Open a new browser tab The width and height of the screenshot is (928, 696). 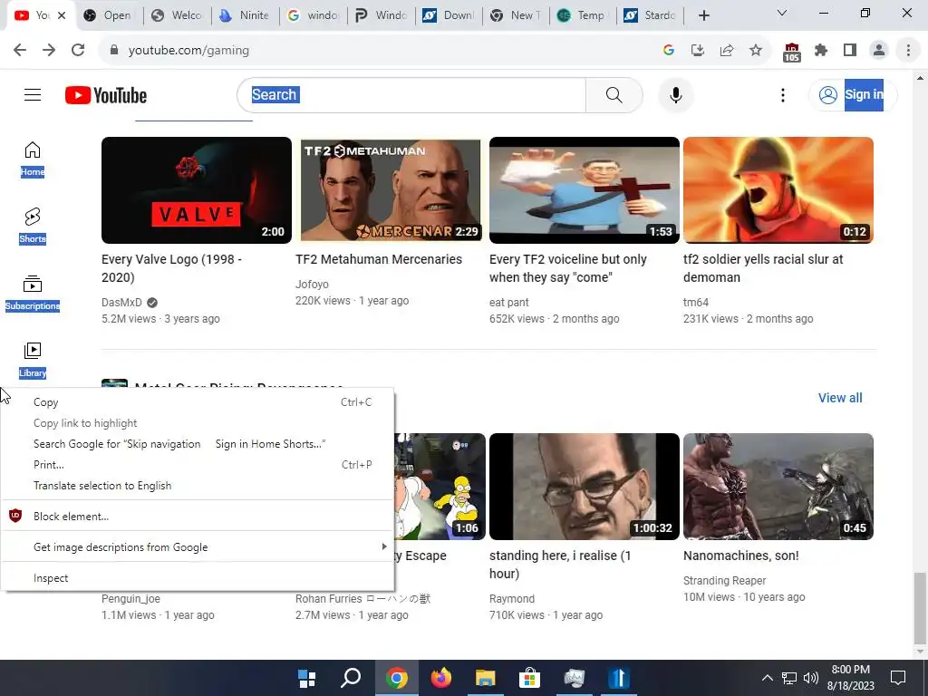[703, 15]
